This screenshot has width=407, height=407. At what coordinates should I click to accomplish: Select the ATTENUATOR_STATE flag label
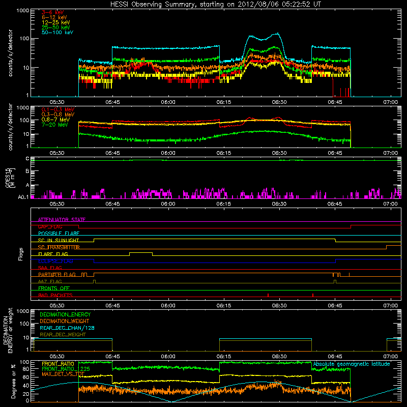(62, 220)
